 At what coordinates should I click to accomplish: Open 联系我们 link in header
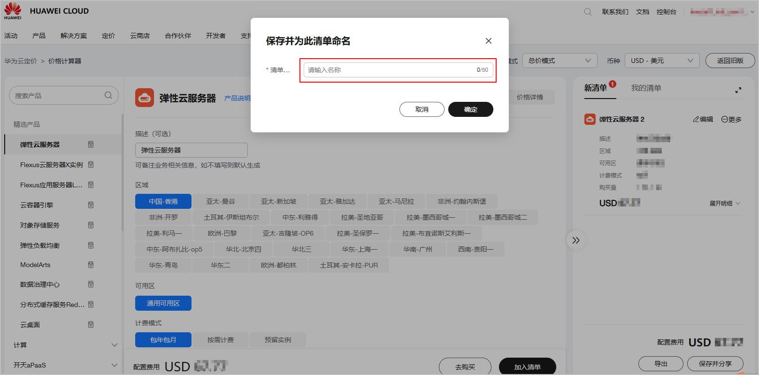(615, 12)
